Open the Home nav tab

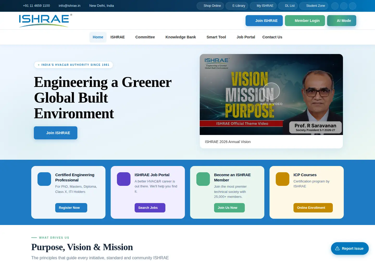pos(98,37)
